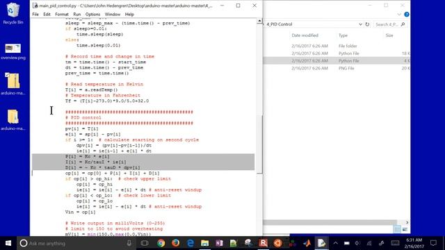Open the unzipped arduino-master folder icon
Screen dimensions: 445x250
pyautogui.click(x=13, y=119)
